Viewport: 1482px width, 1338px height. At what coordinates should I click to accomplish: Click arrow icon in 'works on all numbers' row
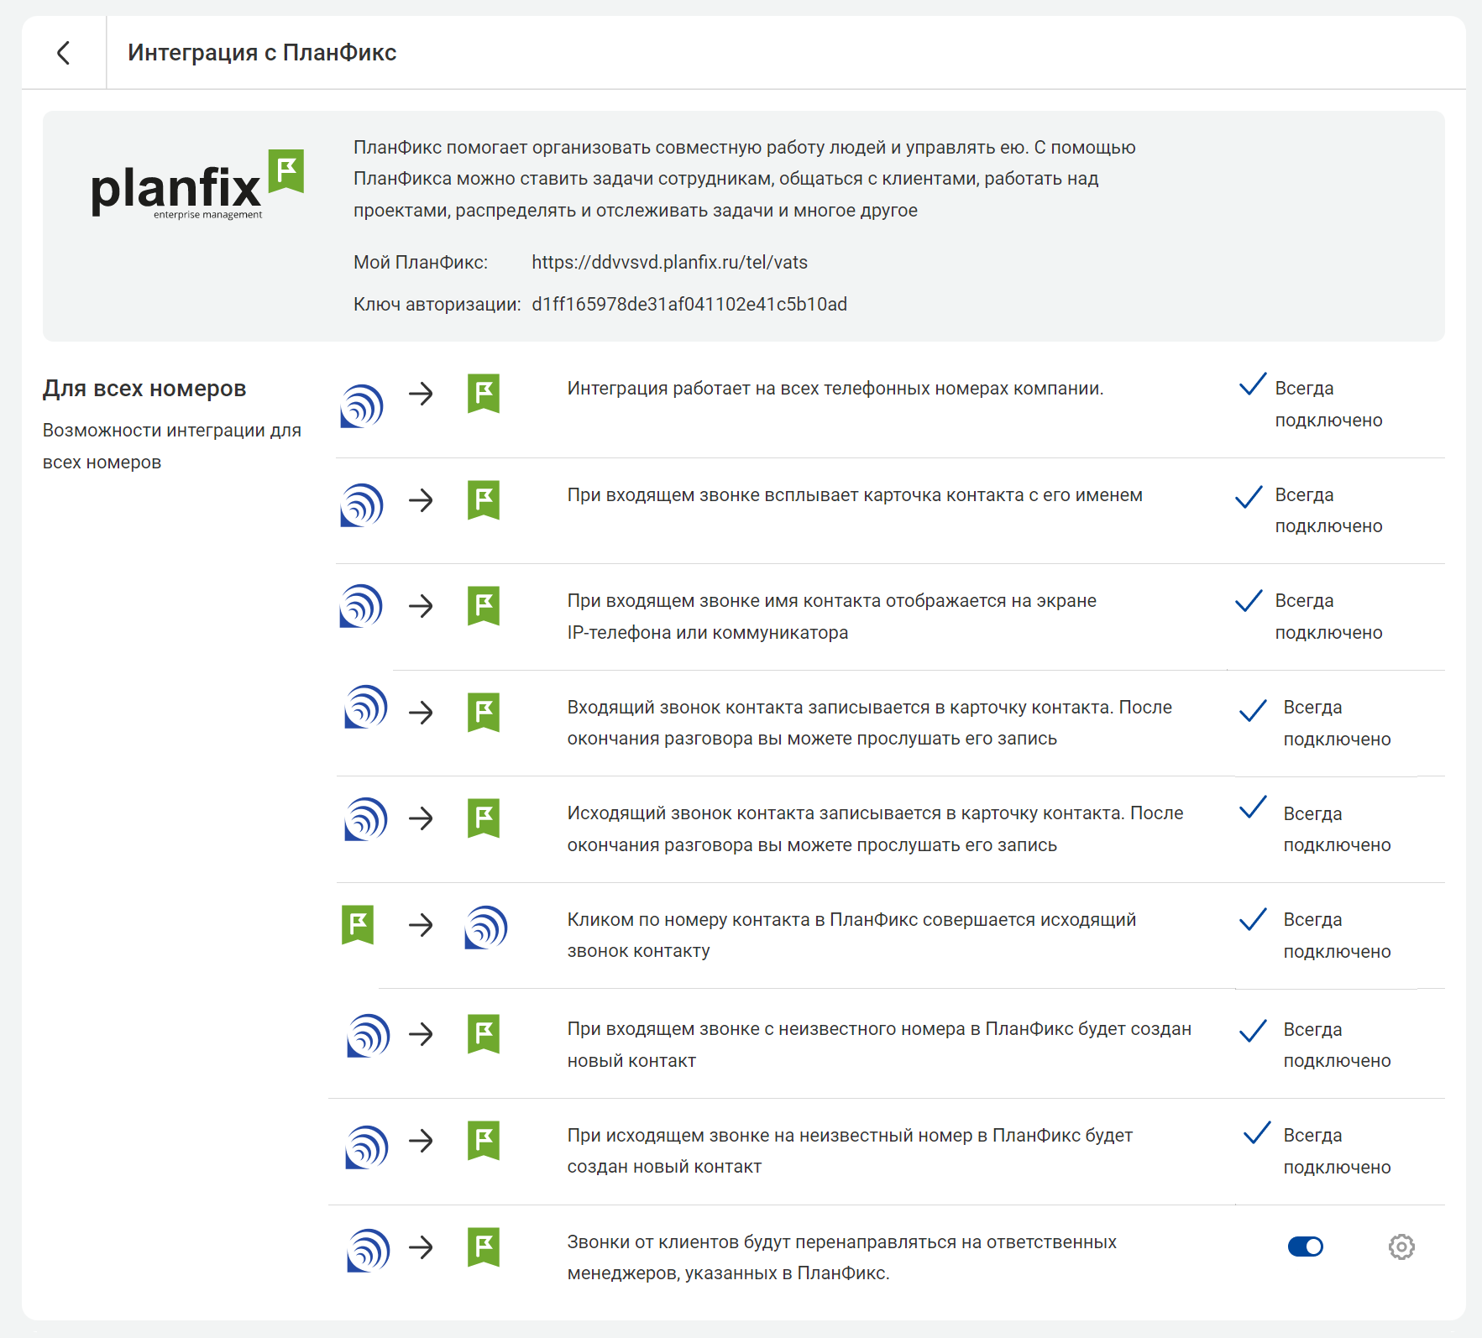[422, 394]
